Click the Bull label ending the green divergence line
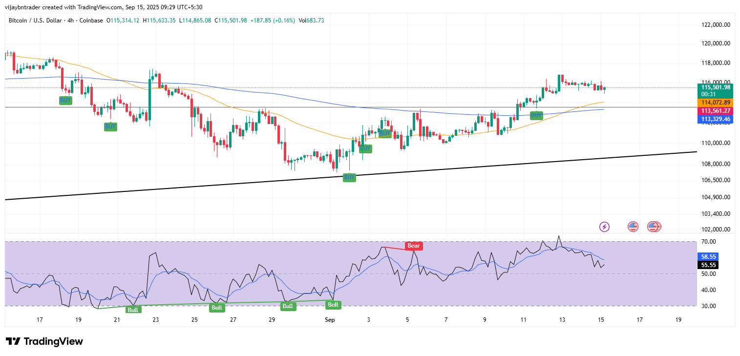 pyautogui.click(x=333, y=305)
